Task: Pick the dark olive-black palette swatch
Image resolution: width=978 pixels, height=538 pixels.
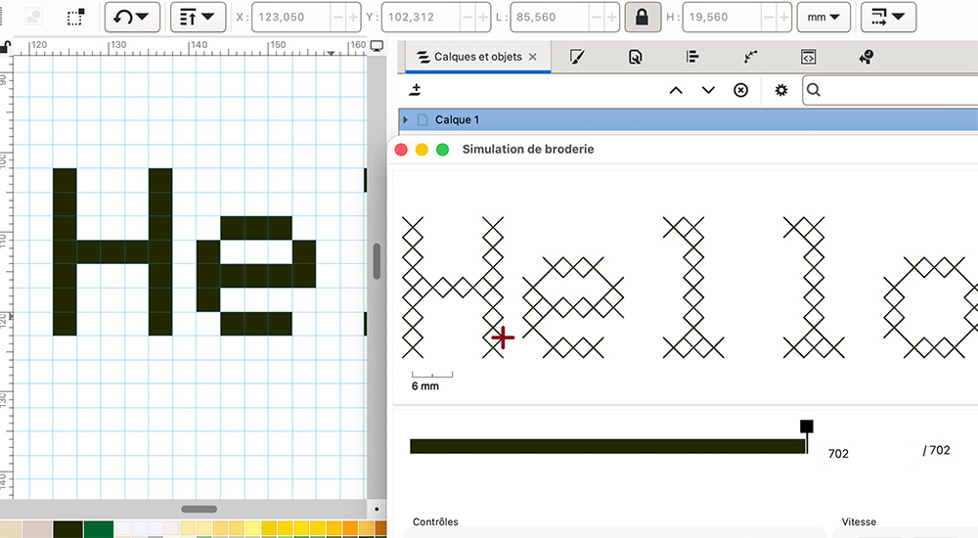Action: tap(68, 530)
